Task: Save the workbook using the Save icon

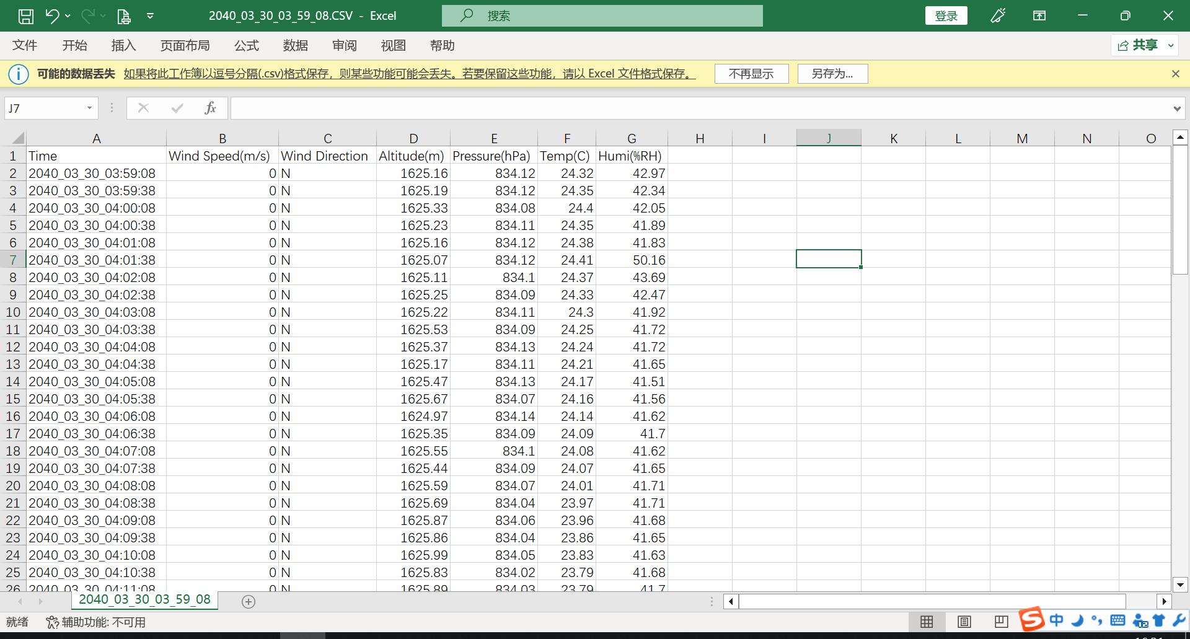Action: (x=26, y=16)
